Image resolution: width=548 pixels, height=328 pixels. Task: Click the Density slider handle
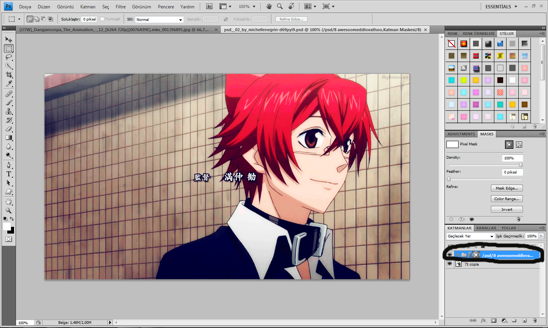[521, 165]
